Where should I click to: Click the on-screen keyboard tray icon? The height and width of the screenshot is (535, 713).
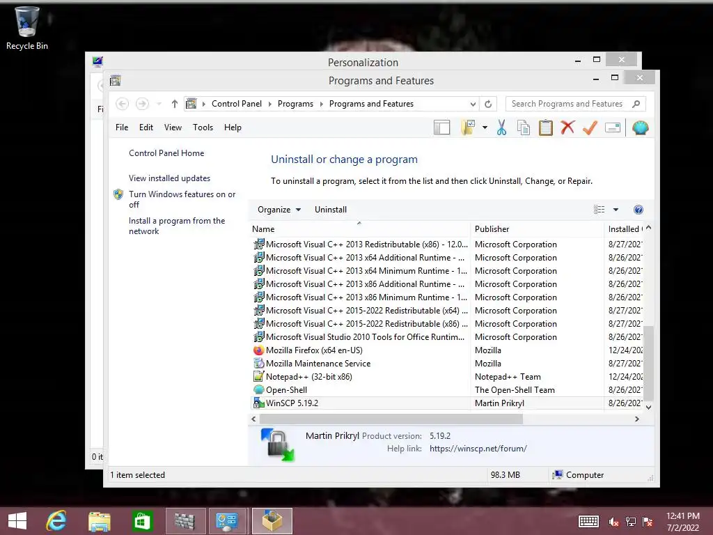click(588, 521)
